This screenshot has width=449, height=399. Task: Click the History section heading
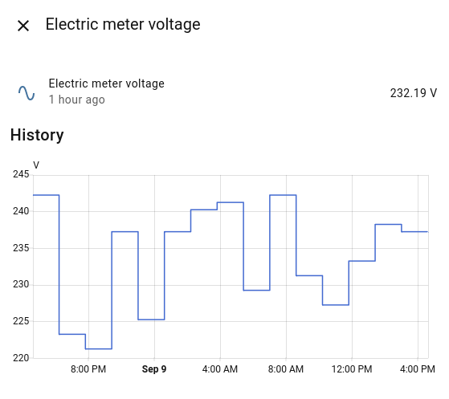click(x=37, y=135)
